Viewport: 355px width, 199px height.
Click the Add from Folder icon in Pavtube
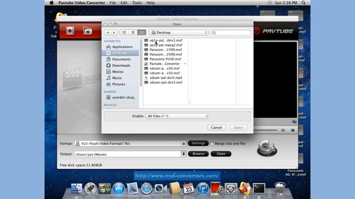(88, 31)
